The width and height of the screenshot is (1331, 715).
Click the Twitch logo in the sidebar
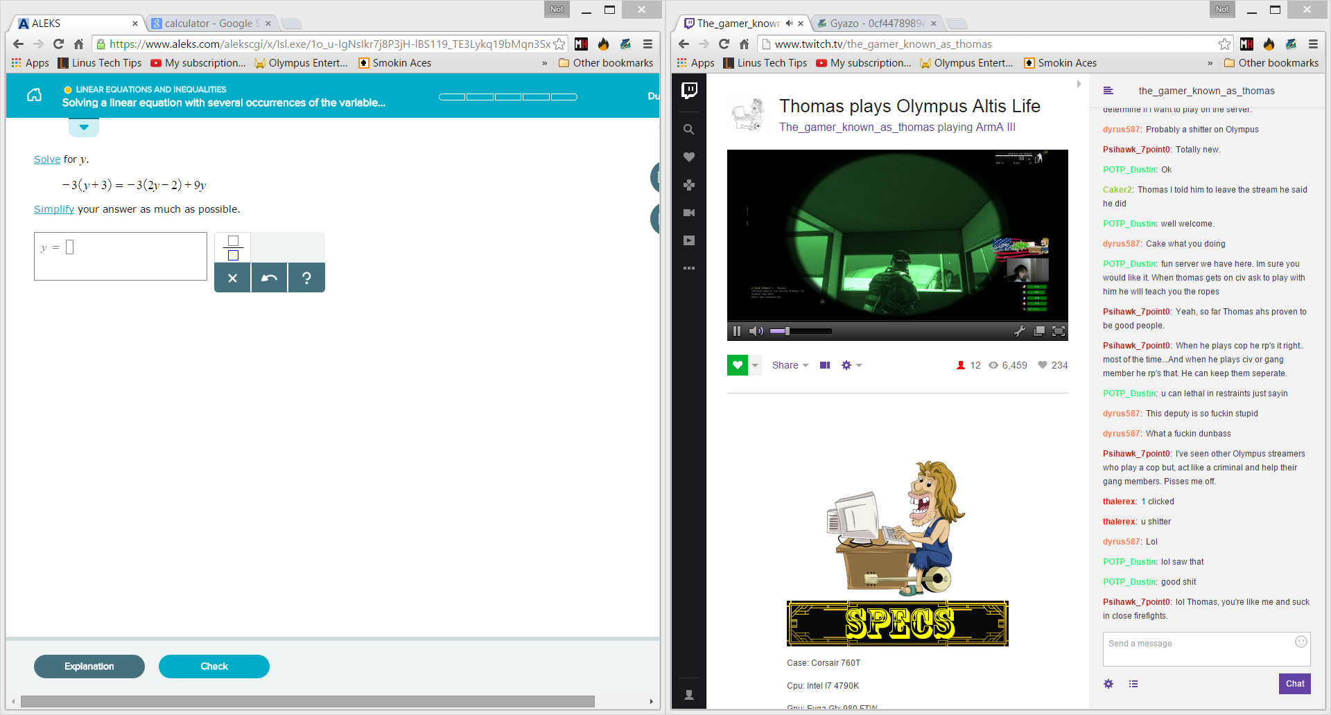(x=689, y=90)
